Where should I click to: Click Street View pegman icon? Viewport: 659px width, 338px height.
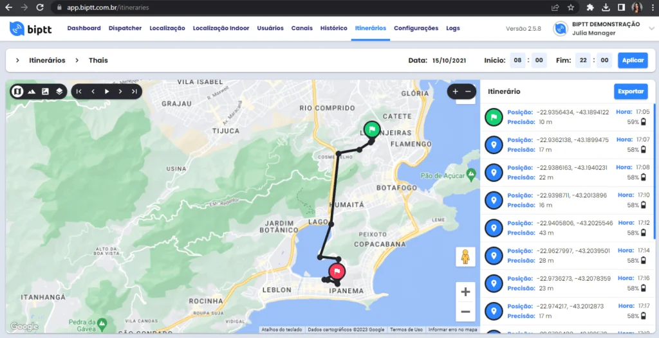tap(465, 256)
